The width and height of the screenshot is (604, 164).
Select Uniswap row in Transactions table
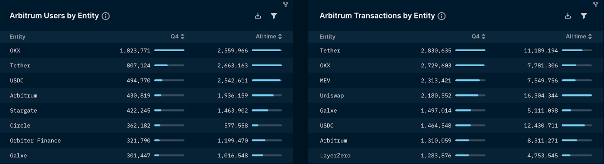[332, 96]
